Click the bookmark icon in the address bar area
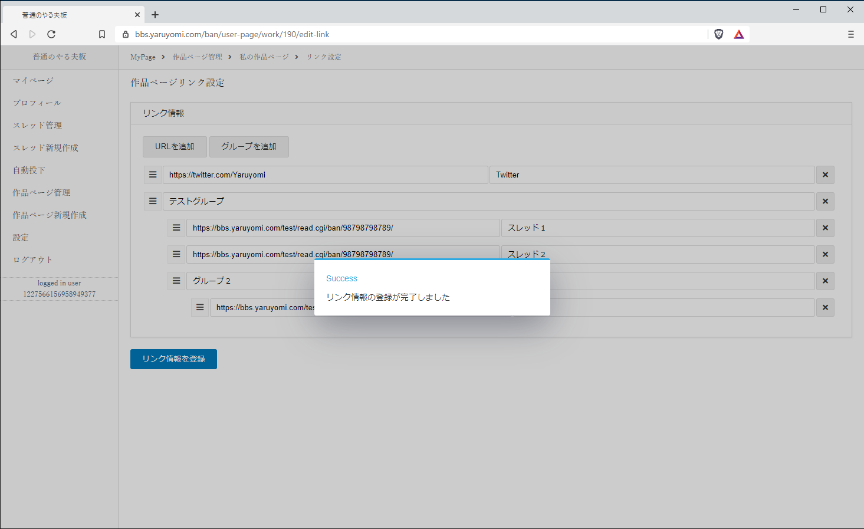 [x=101, y=34]
